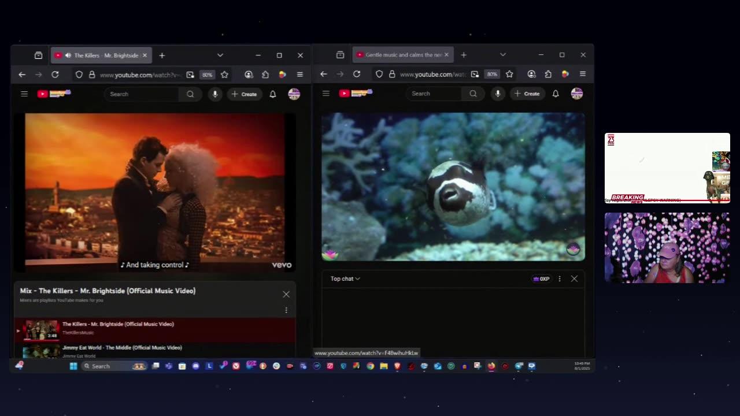The image size is (740, 416).
Task: Click the Create button in the left YouTube
Action: coord(244,94)
